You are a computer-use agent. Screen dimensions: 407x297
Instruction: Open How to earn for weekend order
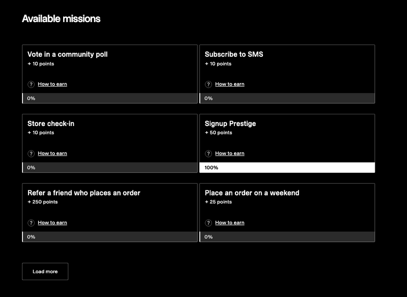click(x=230, y=223)
